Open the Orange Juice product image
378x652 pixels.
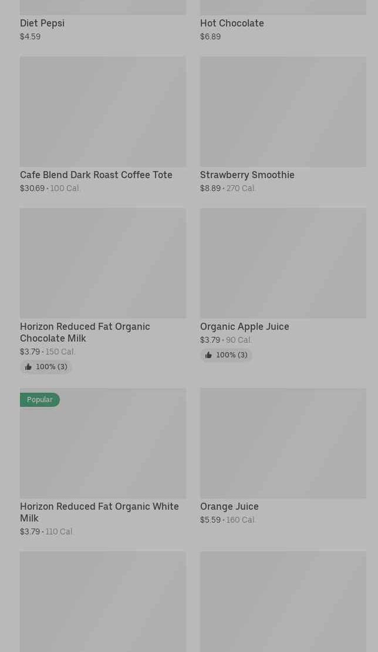tap(283, 443)
